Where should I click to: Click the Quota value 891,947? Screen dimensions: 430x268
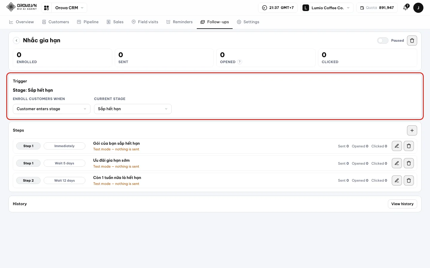386,8
